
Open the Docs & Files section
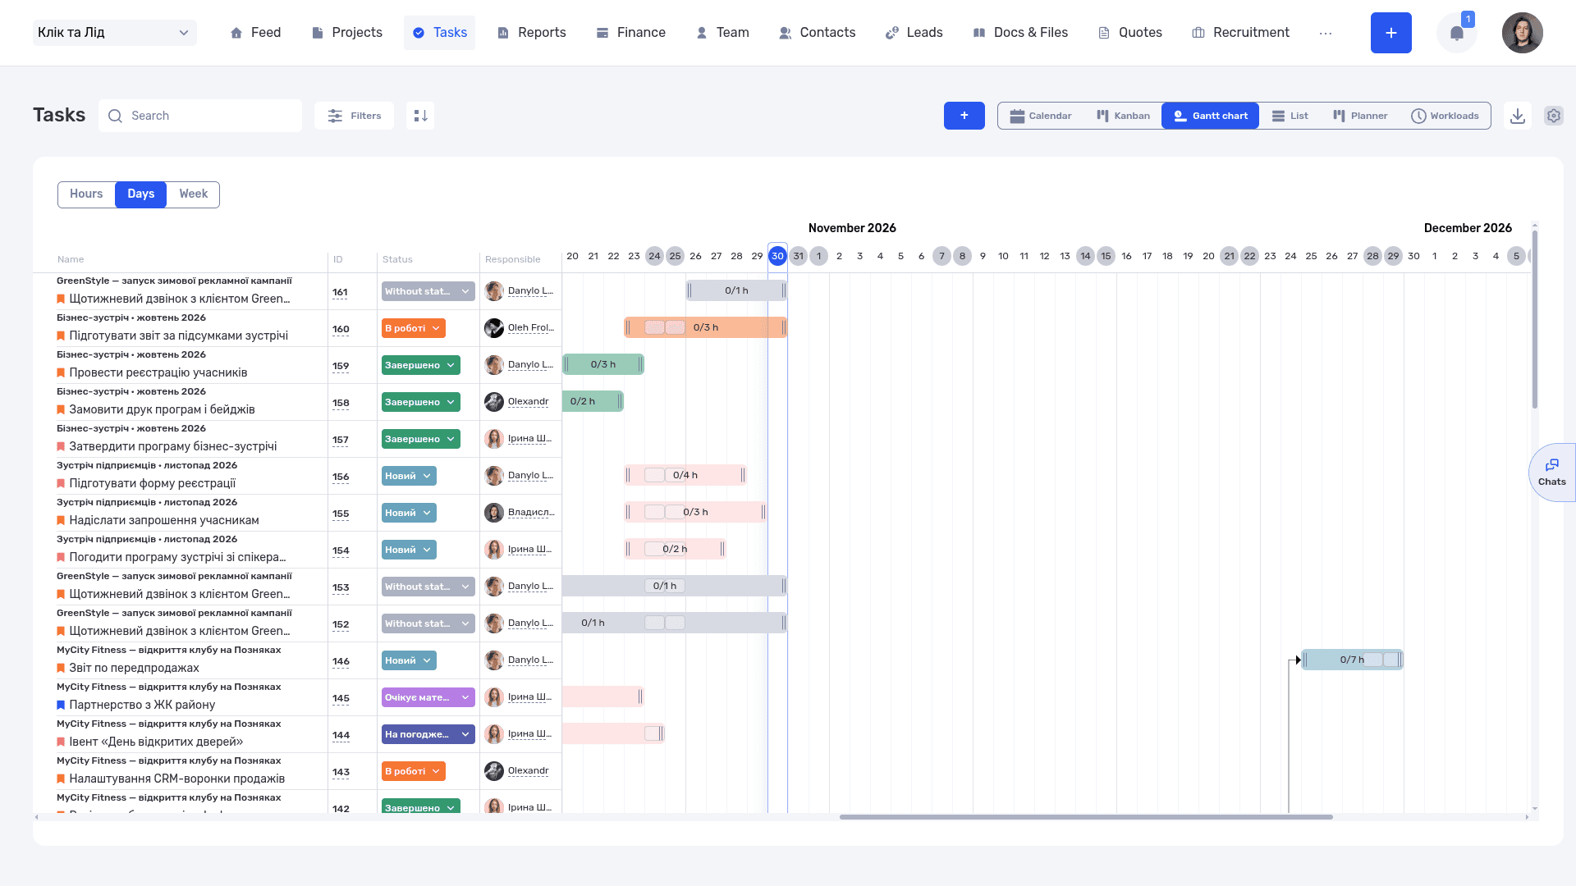[x=1019, y=33]
